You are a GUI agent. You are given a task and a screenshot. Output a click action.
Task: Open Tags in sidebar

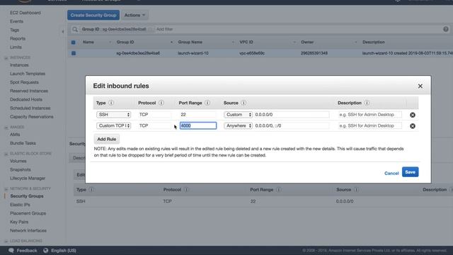pyautogui.click(x=14, y=30)
